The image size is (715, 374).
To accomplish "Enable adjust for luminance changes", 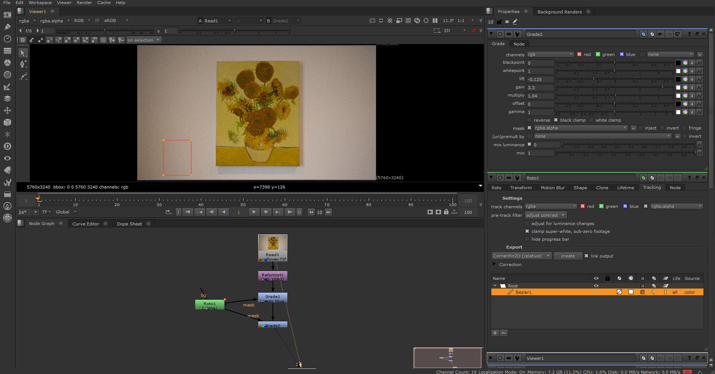I will pos(527,223).
